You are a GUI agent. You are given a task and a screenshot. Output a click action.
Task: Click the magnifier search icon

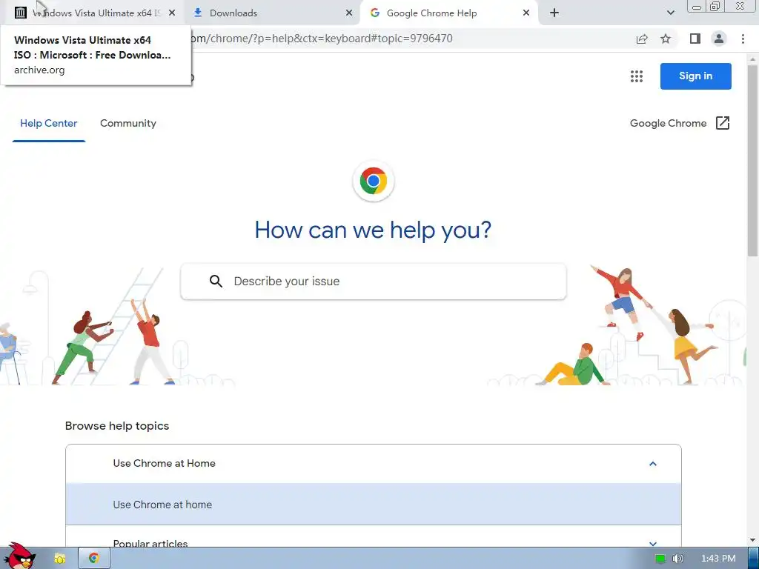click(216, 281)
